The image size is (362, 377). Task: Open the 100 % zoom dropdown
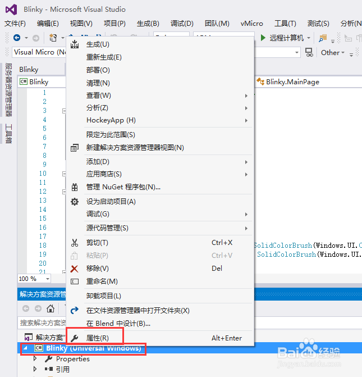pos(48,279)
